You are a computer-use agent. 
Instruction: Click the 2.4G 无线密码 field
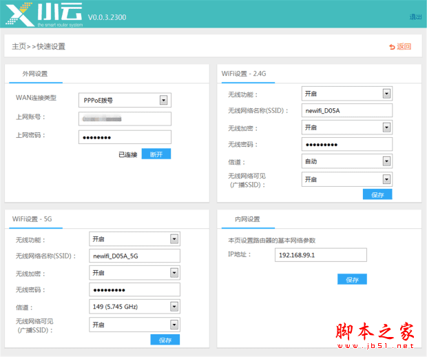(347, 144)
